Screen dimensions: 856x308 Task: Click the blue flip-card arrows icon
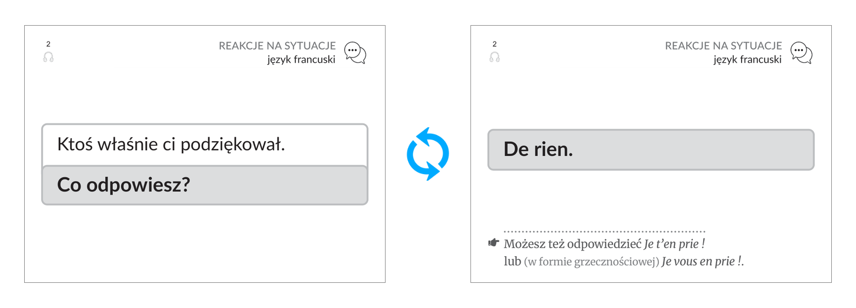click(428, 154)
